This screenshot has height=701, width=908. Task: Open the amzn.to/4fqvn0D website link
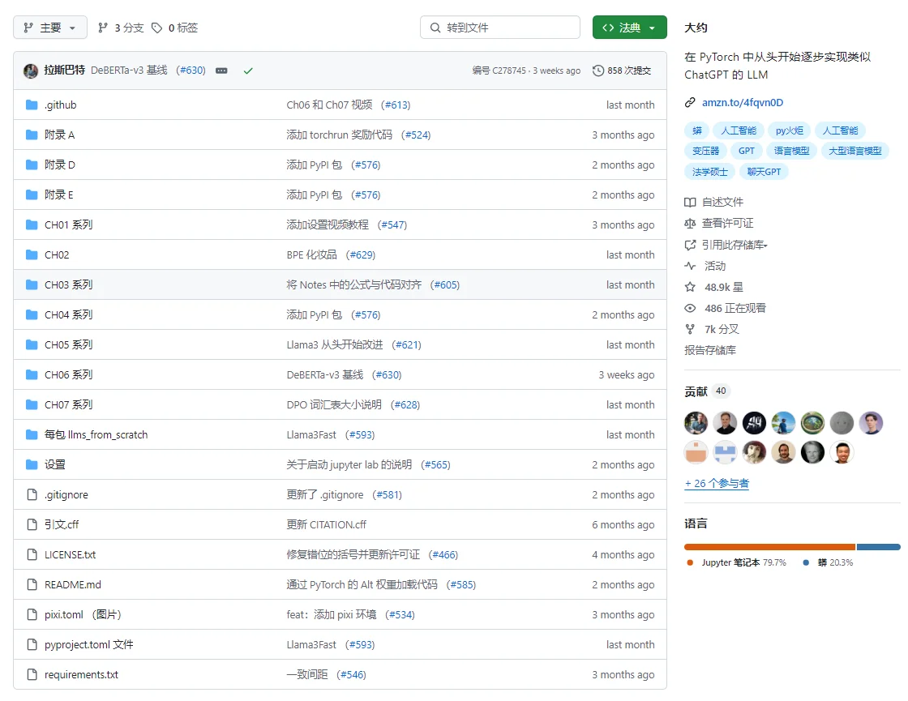743,102
